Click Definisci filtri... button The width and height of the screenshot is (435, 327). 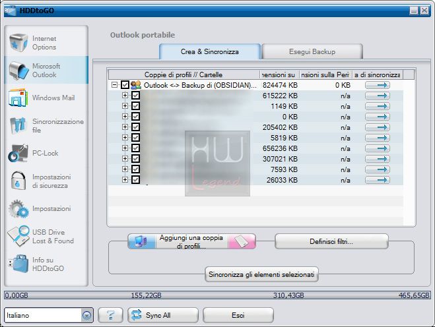(331, 241)
